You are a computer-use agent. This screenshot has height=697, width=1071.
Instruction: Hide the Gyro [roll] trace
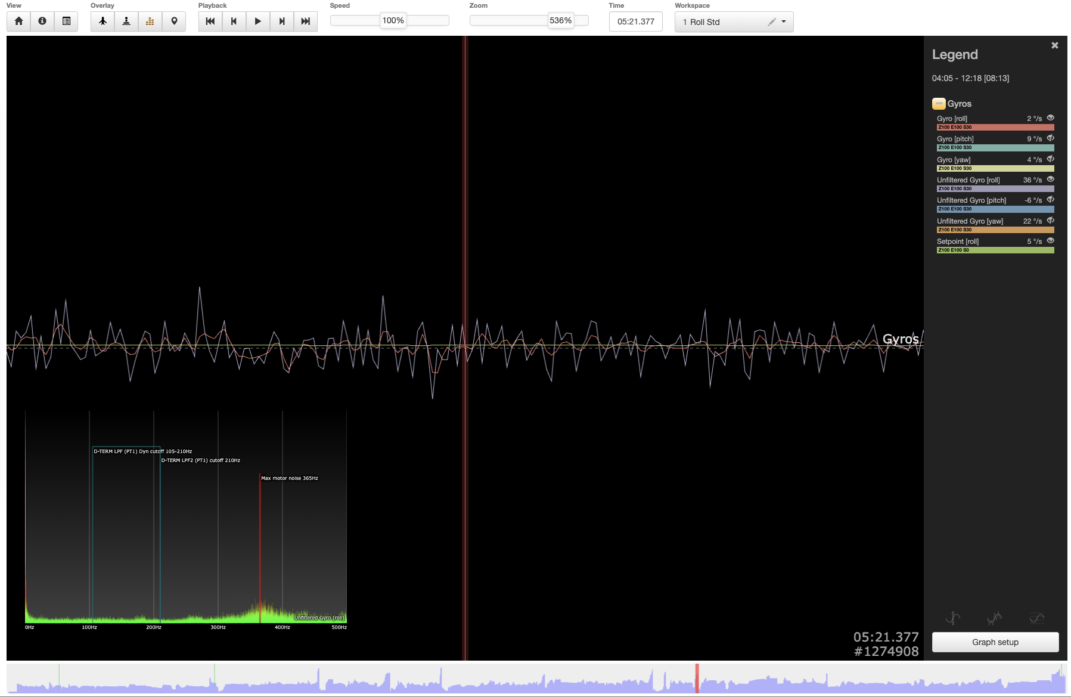click(1050, 118)
